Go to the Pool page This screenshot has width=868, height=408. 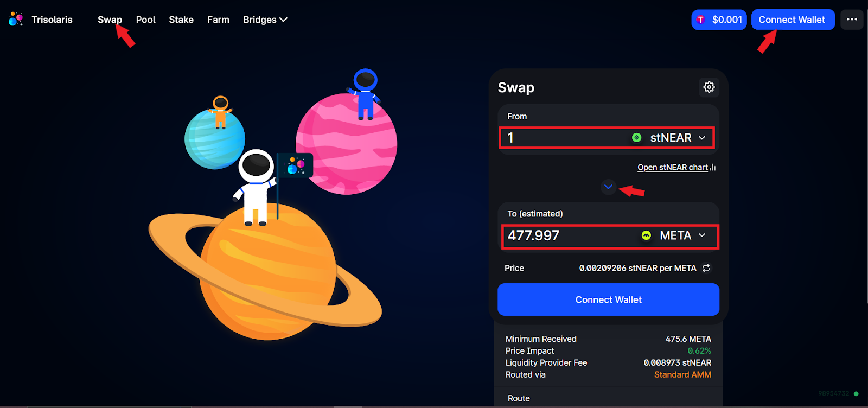(x=145, y=20)
